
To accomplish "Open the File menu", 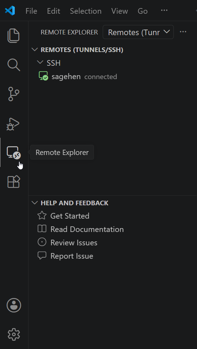I will [x=31, y=11].
